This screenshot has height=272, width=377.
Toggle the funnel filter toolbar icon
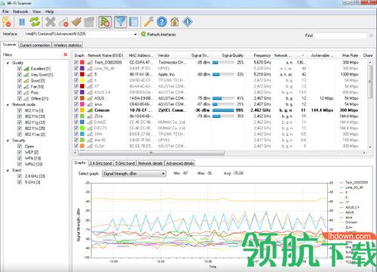pyautogui.click(x=121, y=22)
